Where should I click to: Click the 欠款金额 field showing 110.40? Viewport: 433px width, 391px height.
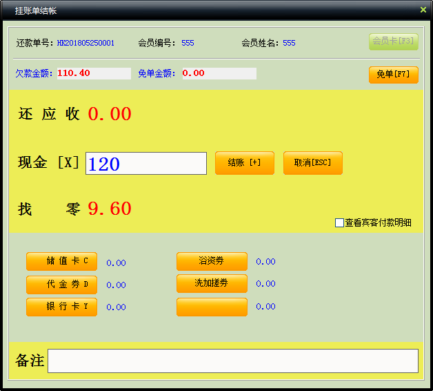tap(93, 73)
